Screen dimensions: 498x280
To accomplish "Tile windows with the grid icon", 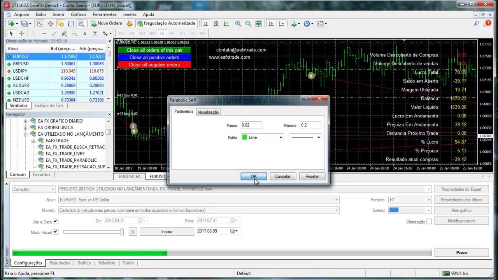I will pos(258,24).
